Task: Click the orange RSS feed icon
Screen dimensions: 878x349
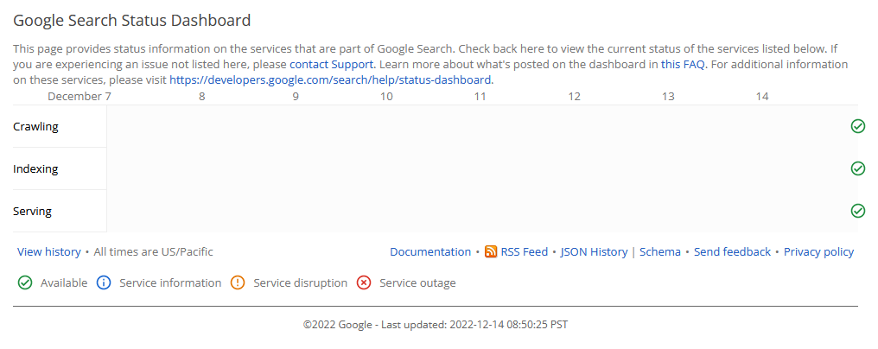Action: 491,252
